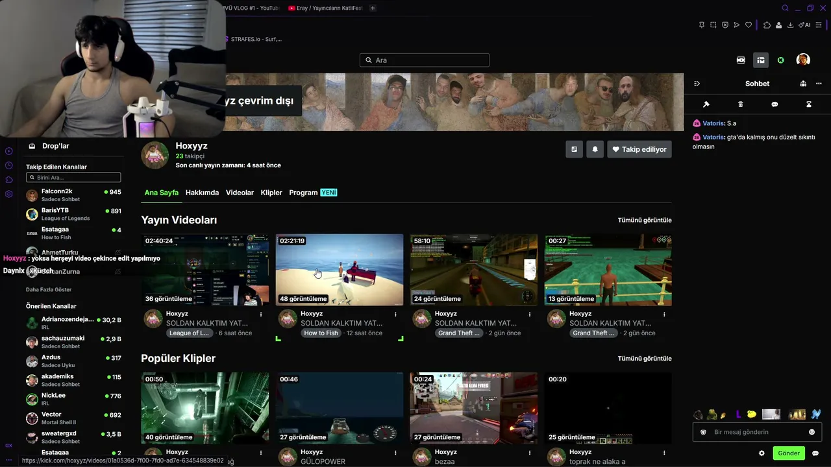Click the Takip ediliyor follow button

(x=639, y=149)
